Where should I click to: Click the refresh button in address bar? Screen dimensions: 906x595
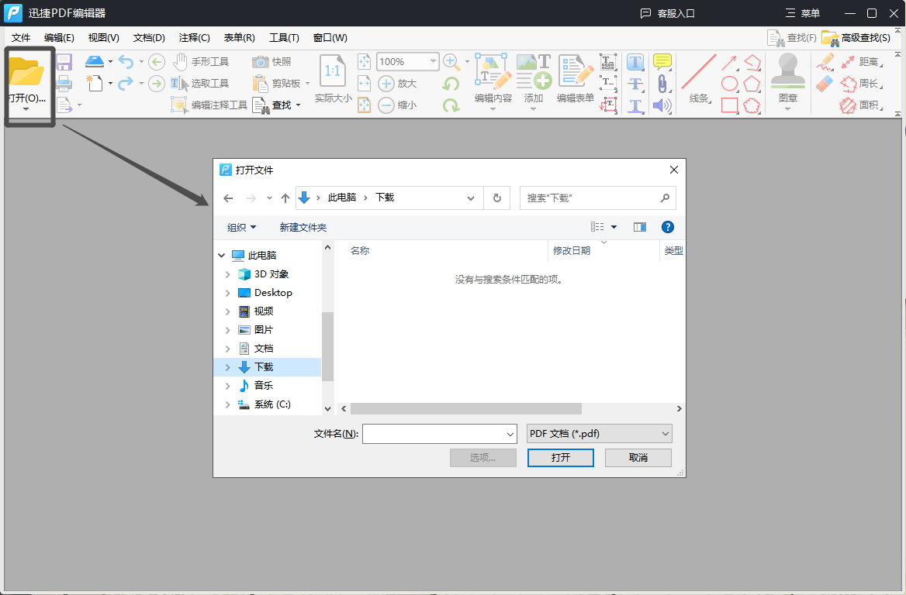pyautogui.click(x=497, y=198)
